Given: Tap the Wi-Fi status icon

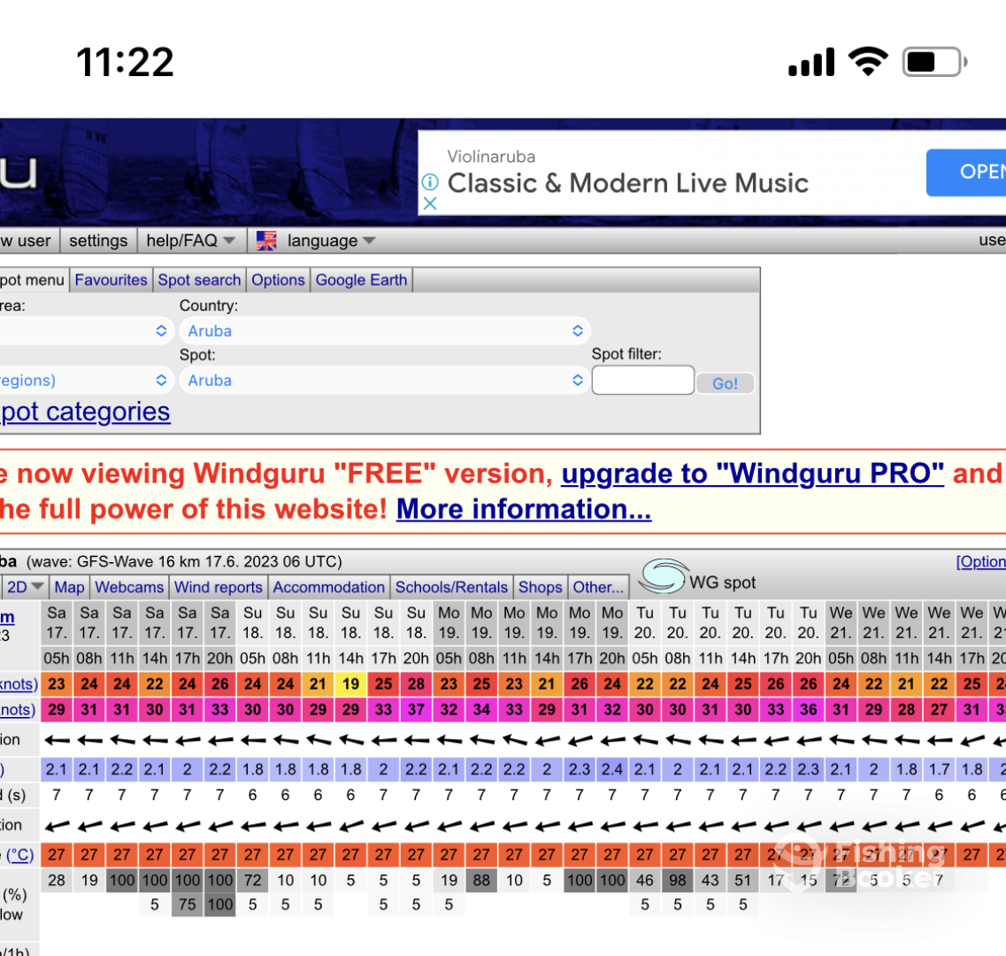Looking at the screenshot, I should tap(868, 61).
